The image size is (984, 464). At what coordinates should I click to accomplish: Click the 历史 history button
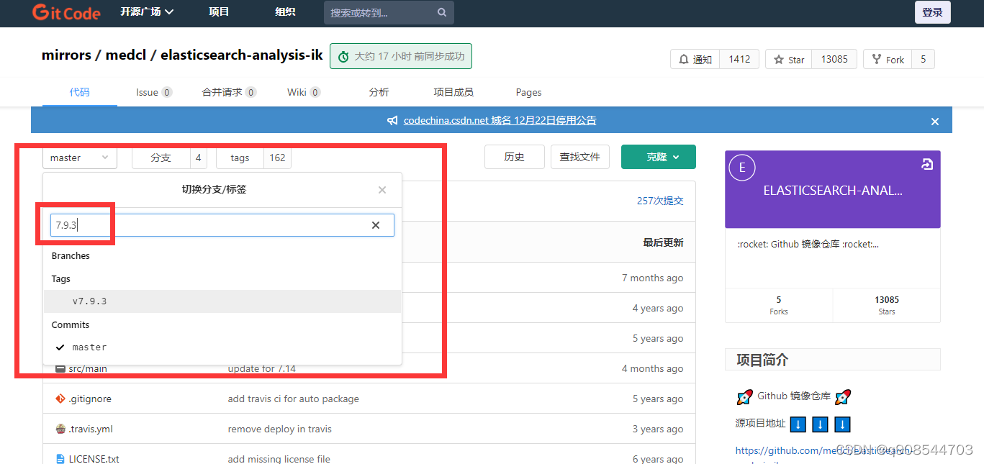(x=515, y=157)
